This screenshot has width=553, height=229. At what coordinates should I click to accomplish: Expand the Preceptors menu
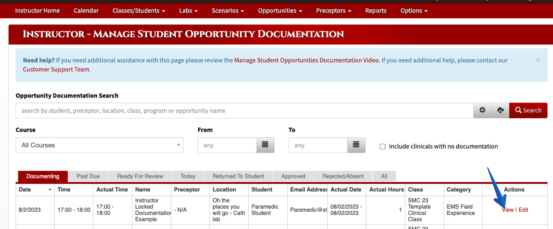click(333, 11)
